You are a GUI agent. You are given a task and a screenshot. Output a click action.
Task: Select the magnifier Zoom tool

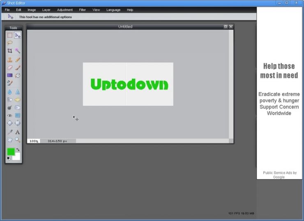pos(18,140)
